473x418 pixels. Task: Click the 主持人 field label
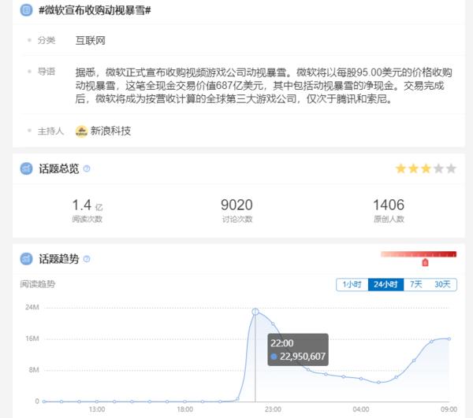tap(50, 131)
